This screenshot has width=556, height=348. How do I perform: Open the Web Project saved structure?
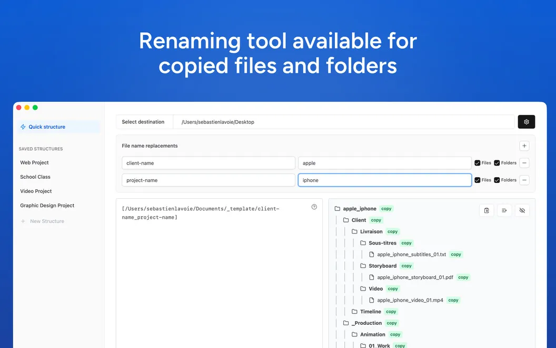pos(34,162)
